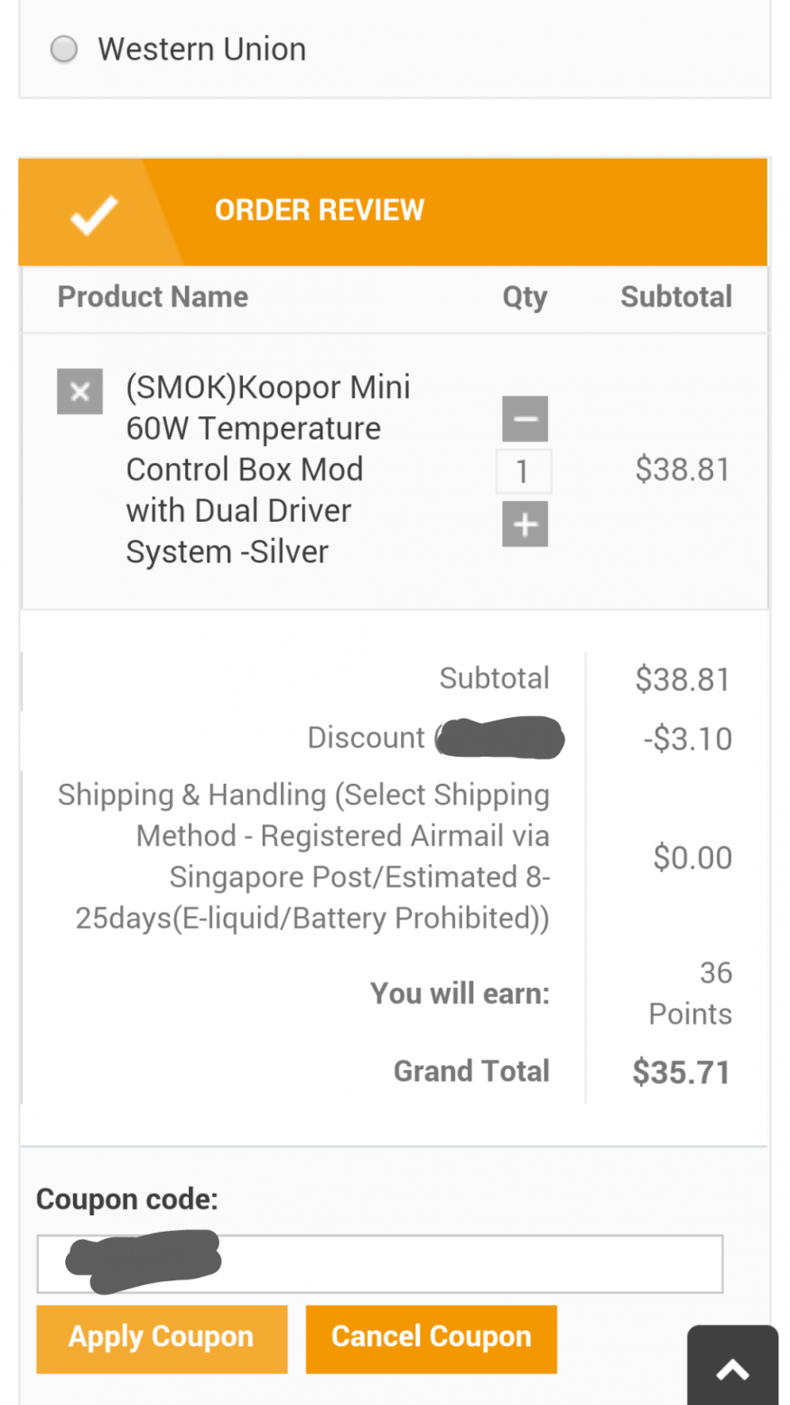The height and width of the screenshot is (1405, 790).
Task: Click the quantity input box
Action: (x=523, y=471)
